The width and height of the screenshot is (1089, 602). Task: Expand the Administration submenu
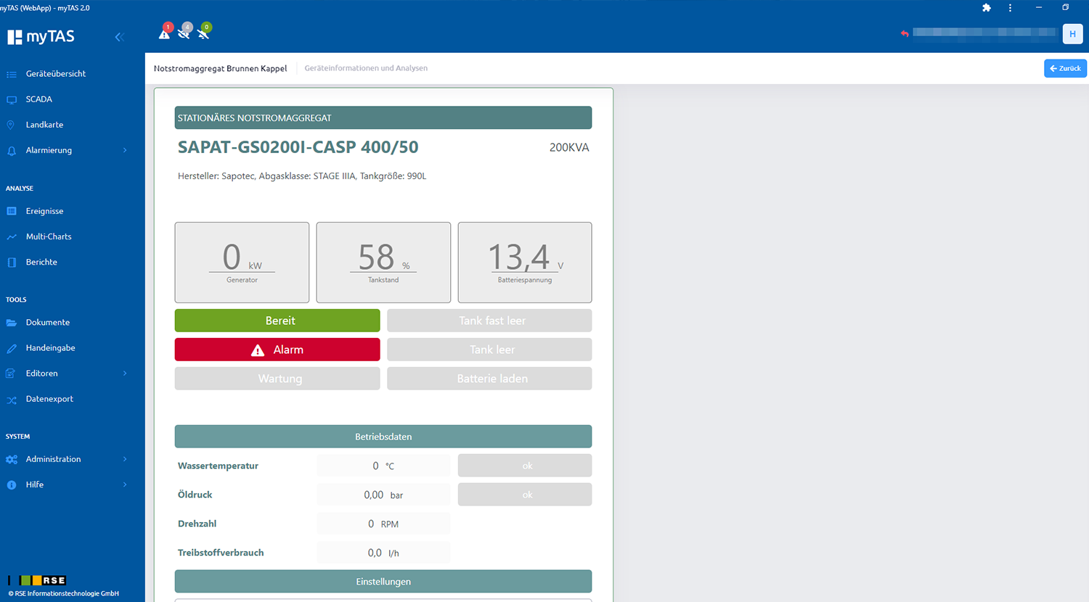coord(125,459)
